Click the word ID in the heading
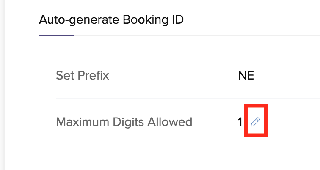 pyautogui.click(x=177, y=20)
